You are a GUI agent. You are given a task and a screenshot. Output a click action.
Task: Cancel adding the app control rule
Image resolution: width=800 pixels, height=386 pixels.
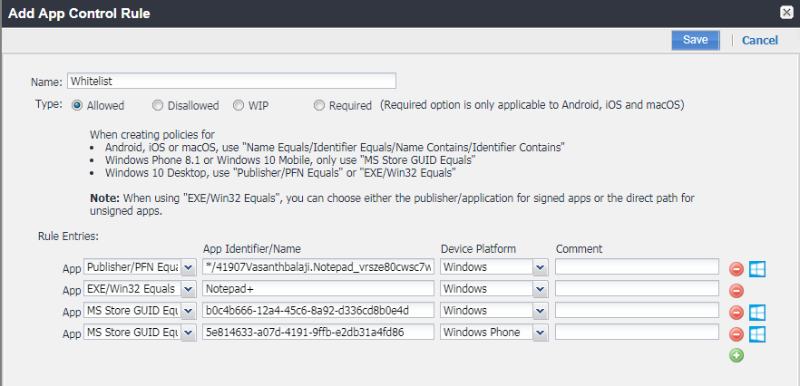759,40
